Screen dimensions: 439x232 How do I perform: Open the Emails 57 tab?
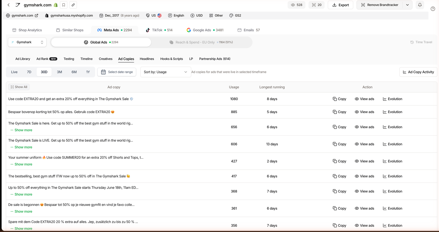pyautogui.click(x=249, y=30)
